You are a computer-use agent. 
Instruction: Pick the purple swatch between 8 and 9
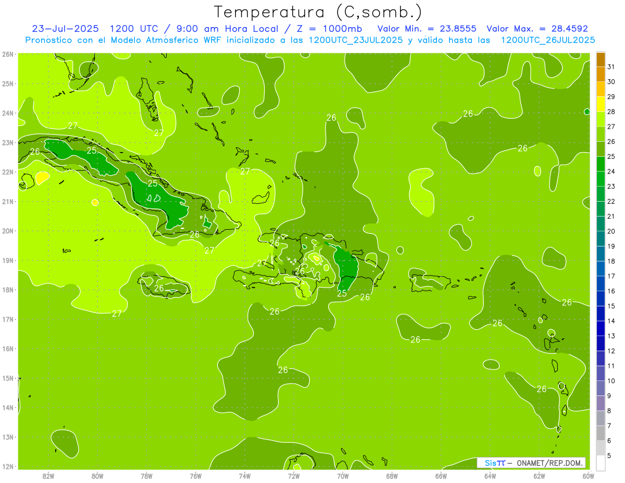pyautogui.click(x=601, y=403)
